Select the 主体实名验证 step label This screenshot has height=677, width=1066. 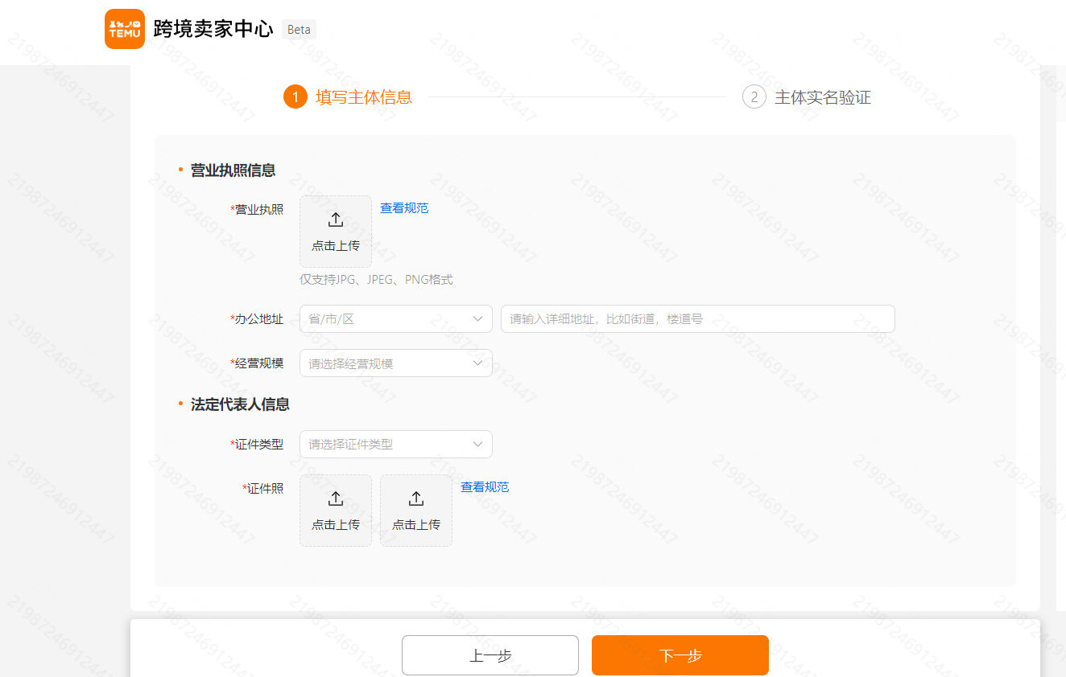pos(822,96)
